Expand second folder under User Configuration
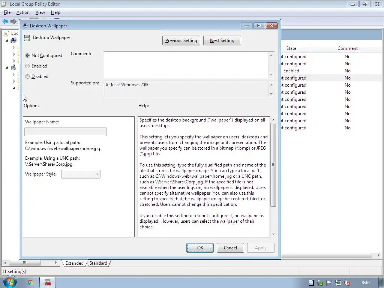Image resolution: width=384 pixels, height=288 pixels. click(14, 81)
